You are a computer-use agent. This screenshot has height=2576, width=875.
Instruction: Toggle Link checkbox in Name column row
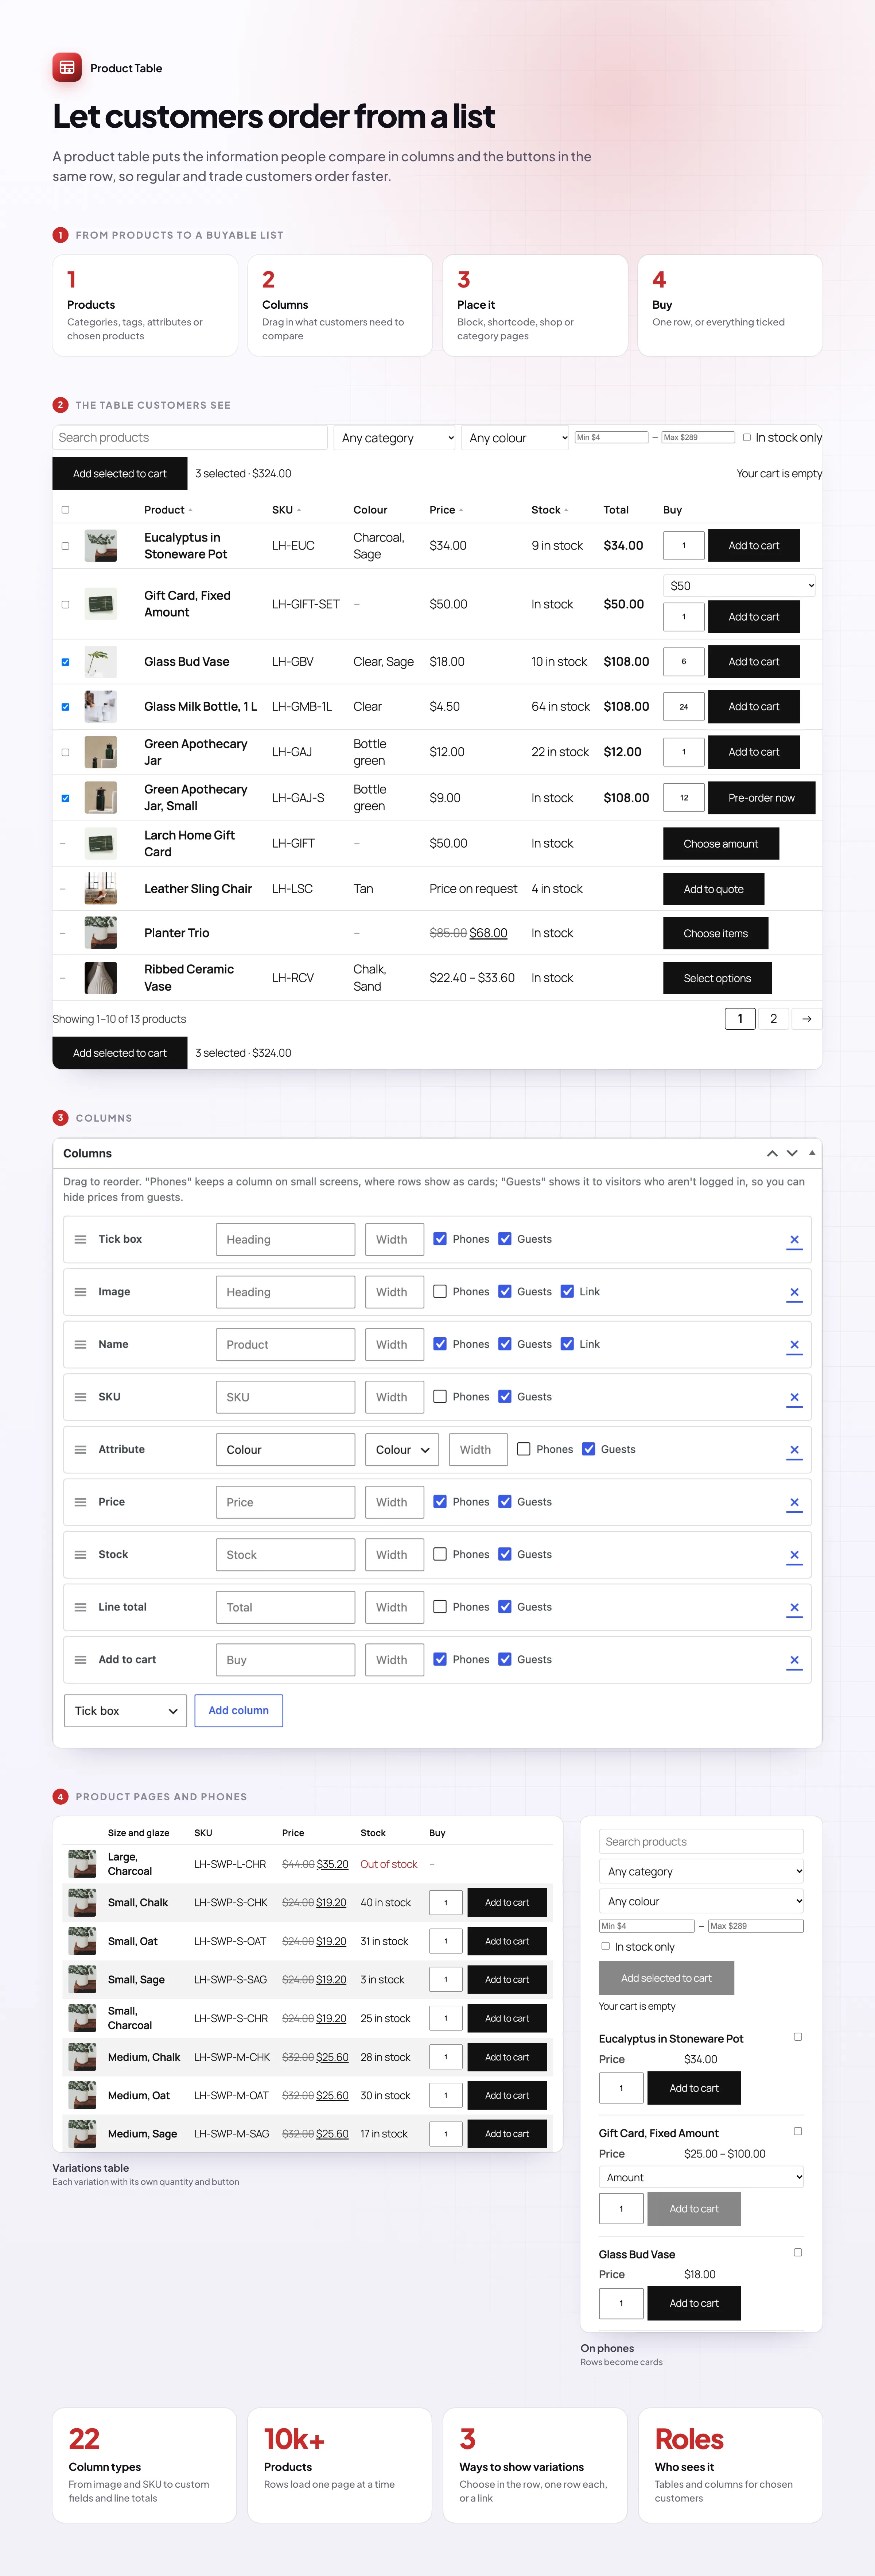coord(567,1344)
